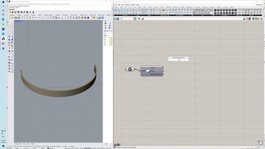Viewport: 265px width, 149px height.
Task: Zoom extents on the Grasshopper canvas
Action: [x=135, y=19]
